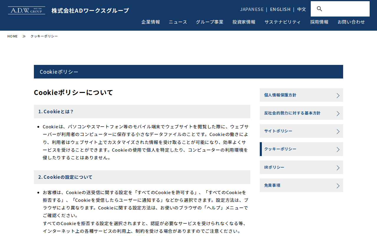This screenshot has height=236, width=377.
Task: Click the 2. Cookieの設定について section heading
Action: coord(142,177)
